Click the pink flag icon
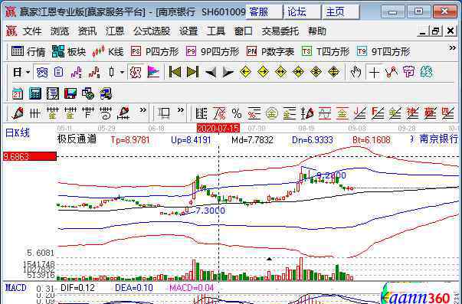The image size is (462, 304). (153, 72)
